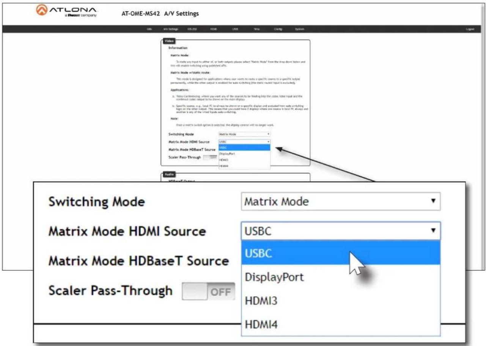
Task: Open the USB navigation item
Action: (x=235, y=29)
